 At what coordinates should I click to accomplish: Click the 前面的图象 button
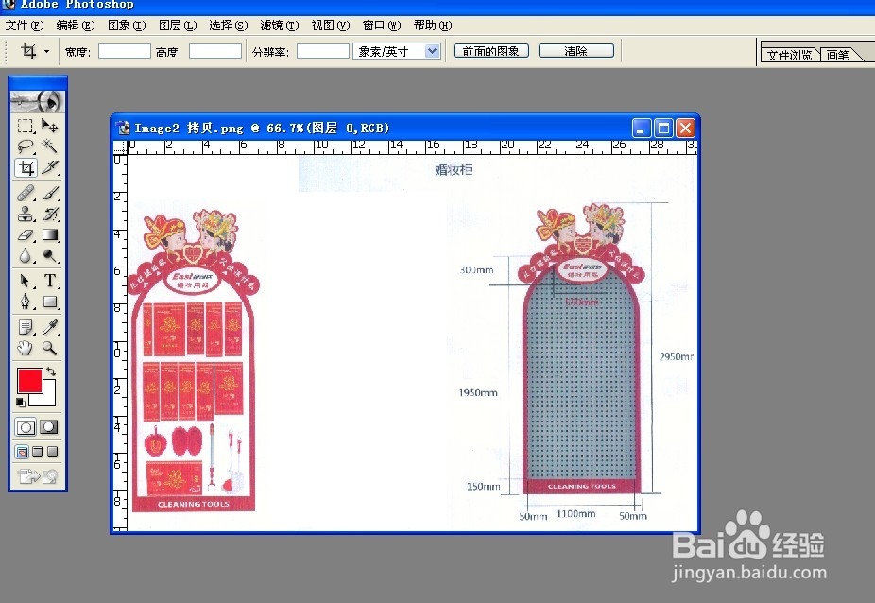[490, 50]
